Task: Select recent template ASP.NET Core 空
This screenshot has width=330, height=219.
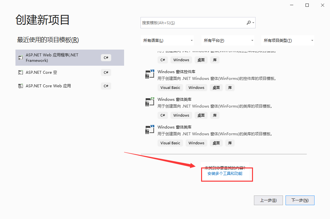Action: point(70,72)
